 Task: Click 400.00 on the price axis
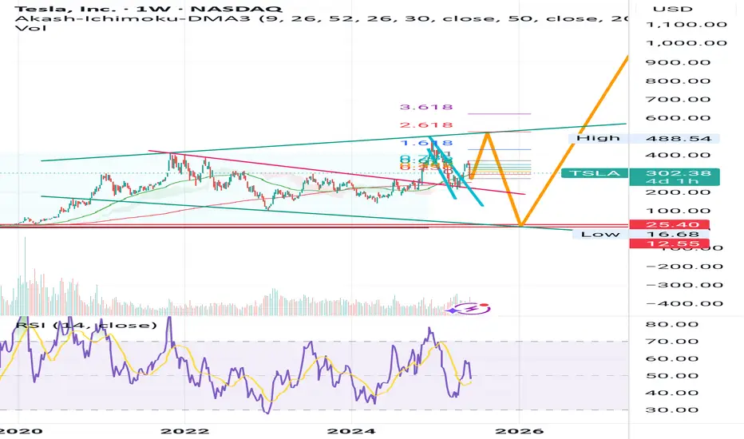click(678, 155)
